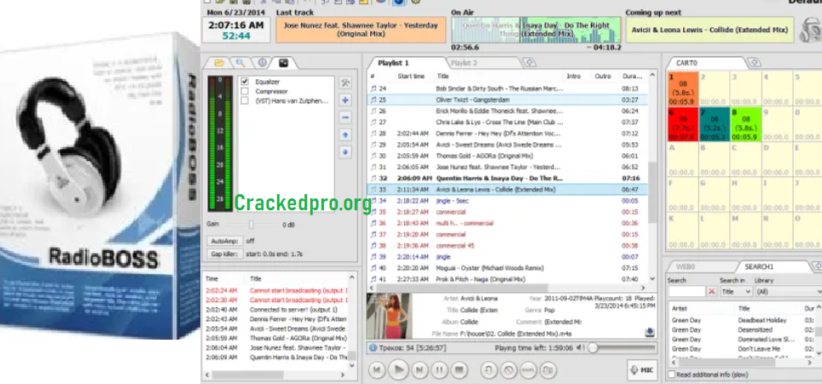Move DSP effect down
Image resolution: width=822 pixels, height=384 pixels.
coord(345,152)
